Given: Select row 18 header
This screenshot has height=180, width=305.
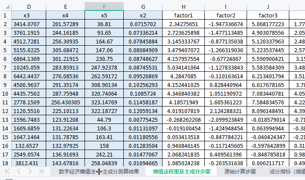Looking at the screenshot, I should tap(5, 163).
